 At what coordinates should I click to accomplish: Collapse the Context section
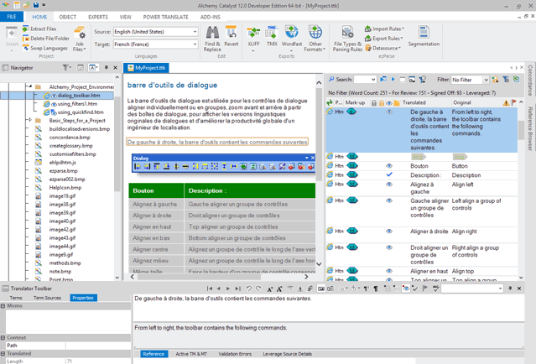pyautogui.click(x=3, y=338)
